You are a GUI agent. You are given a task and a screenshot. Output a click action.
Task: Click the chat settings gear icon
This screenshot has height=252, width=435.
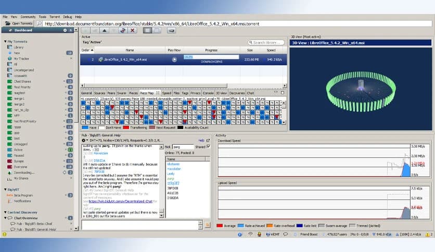click(84, 141)
